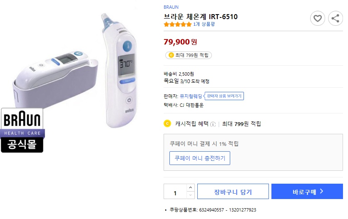Add to cart with 장바구니 담기
348x219 pixels.
coord(233,192)
